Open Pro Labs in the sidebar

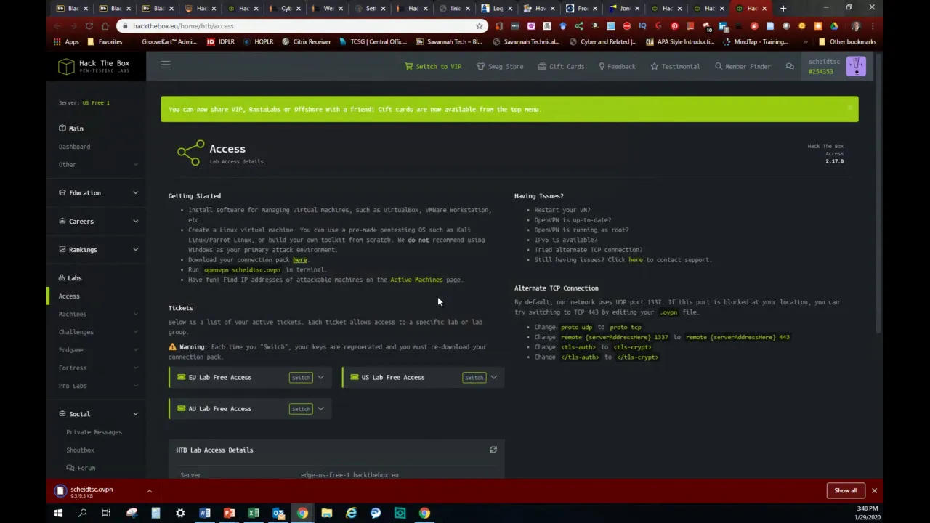(72, 386)
